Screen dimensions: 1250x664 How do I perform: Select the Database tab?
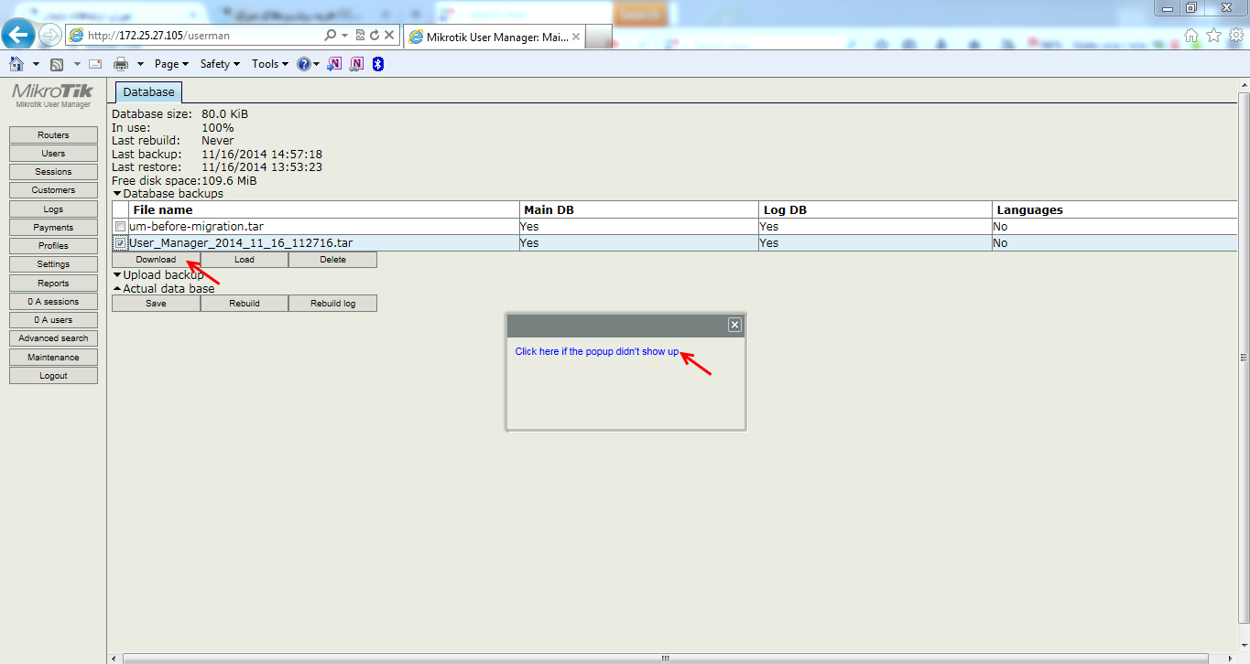click(x=148, y=92)
